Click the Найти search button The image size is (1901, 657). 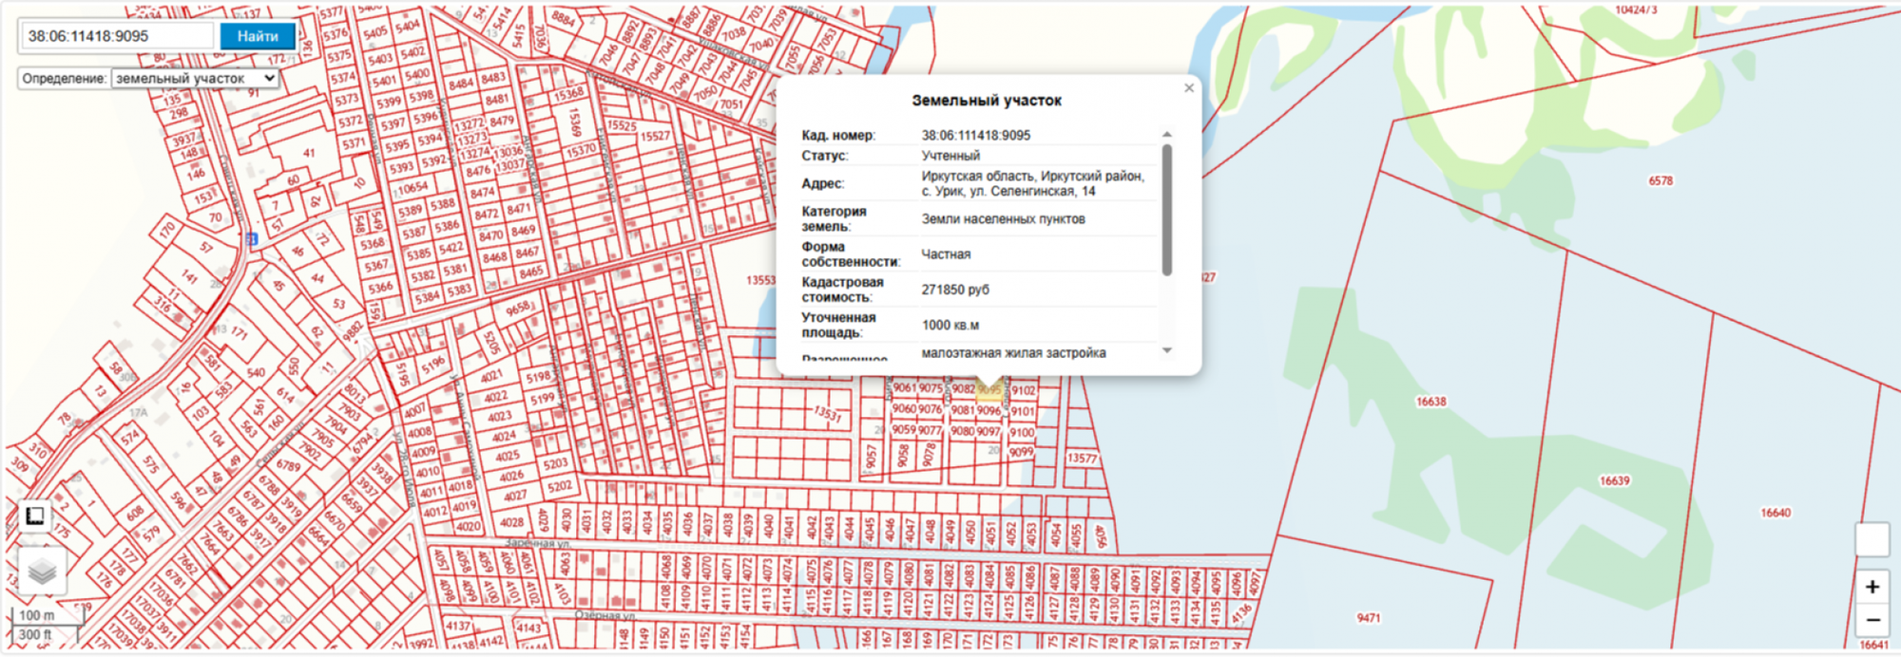[258, 36]
